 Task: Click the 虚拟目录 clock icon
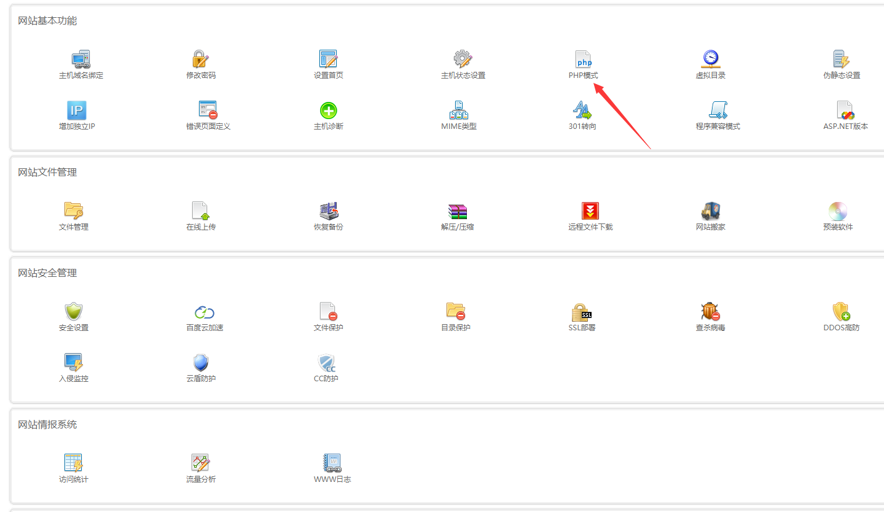coord(710,60)
